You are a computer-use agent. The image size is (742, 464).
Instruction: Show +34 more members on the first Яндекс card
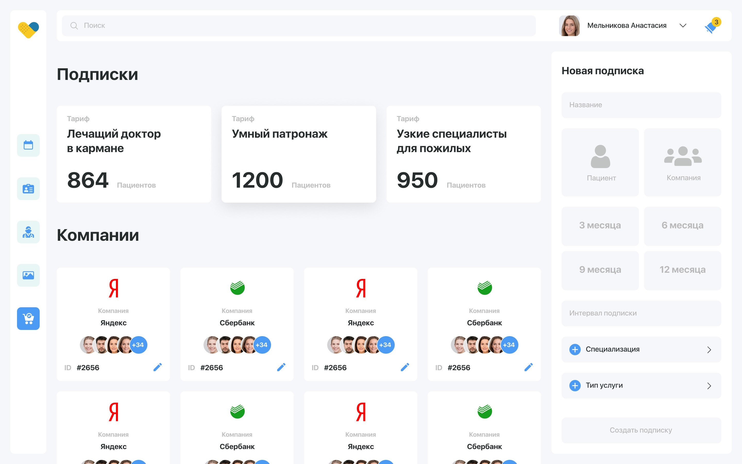coord(138,345)
